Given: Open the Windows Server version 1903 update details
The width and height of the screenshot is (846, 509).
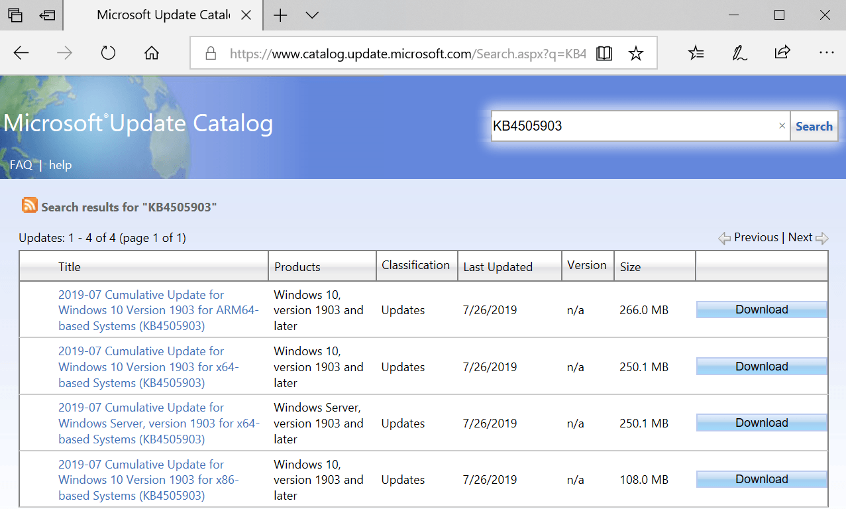Looking at the screenshot, I should point(159,423).
